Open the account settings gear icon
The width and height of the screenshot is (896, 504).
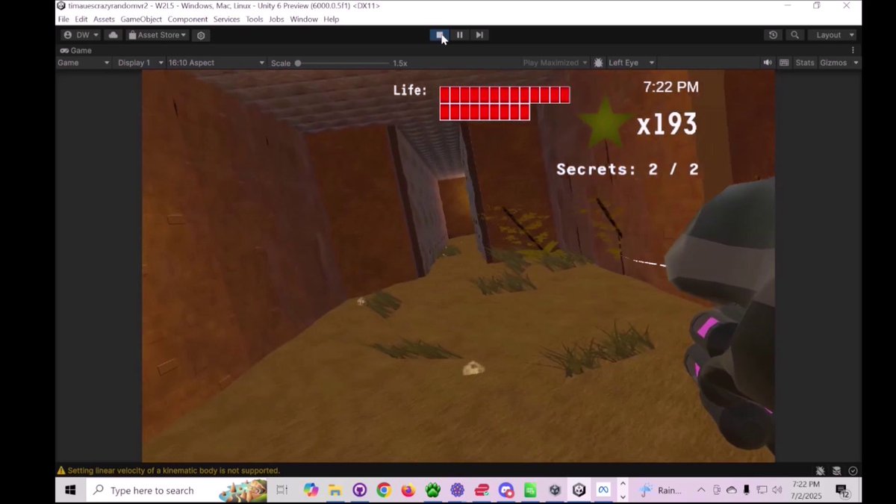pos(200,34)
